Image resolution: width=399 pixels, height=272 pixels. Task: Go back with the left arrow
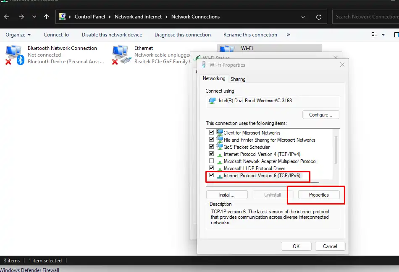[7, 17]
